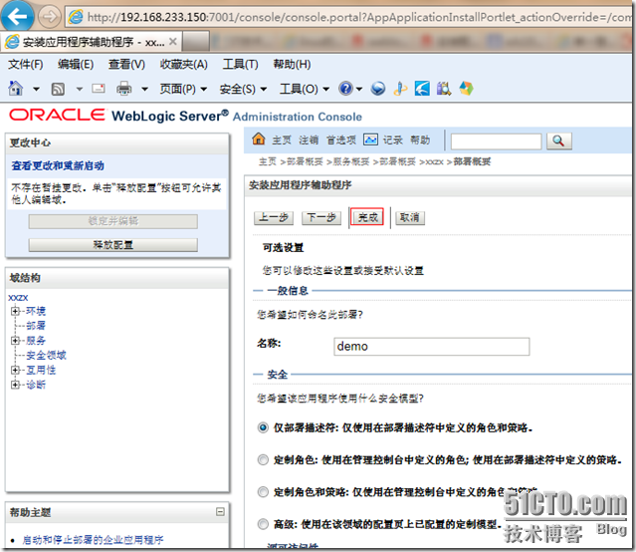Open 启动和停止部署的企业应用程序 help link
Viewport: 636px width, 552px height.
point(93,540)
